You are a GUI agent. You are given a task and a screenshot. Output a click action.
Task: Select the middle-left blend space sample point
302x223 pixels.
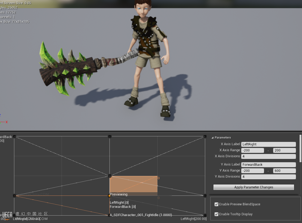coord(14,196)
